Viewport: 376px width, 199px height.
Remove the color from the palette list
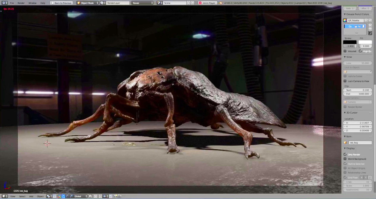[x=370, y=29]
